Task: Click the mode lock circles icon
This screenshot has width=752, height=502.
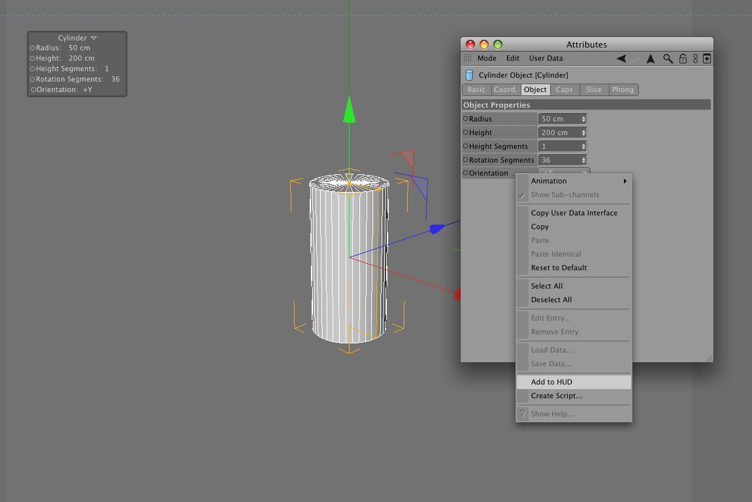Action: [x=695, y=59]
